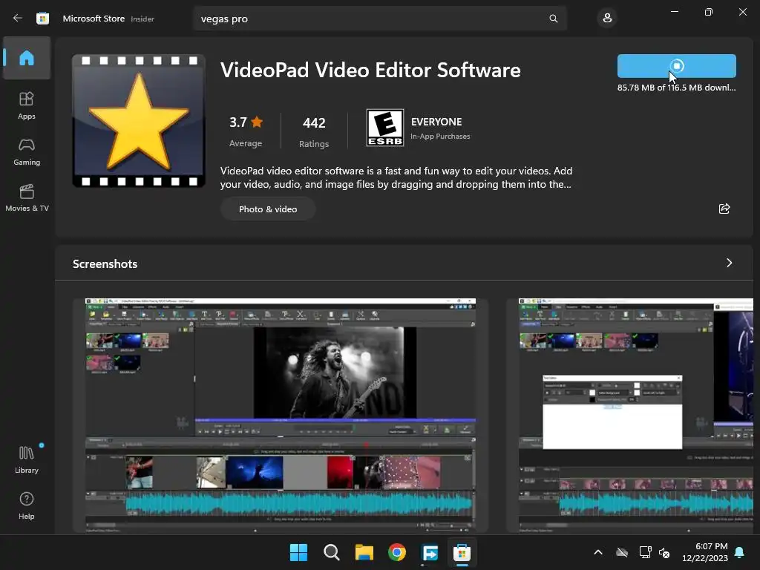Click the search field containing vegas pro
This screenshot has width=760, height=570.
[x=380, y=19]
